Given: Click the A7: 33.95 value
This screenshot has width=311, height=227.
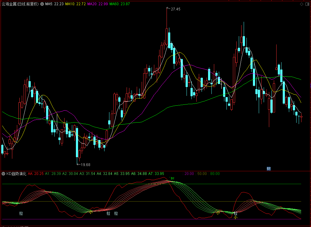Looking at the screenshot, I should [x=156, y=174].
